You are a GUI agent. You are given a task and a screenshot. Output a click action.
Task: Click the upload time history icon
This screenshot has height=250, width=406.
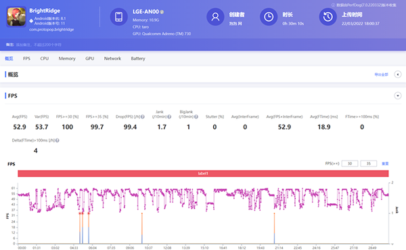click(328, 17)
